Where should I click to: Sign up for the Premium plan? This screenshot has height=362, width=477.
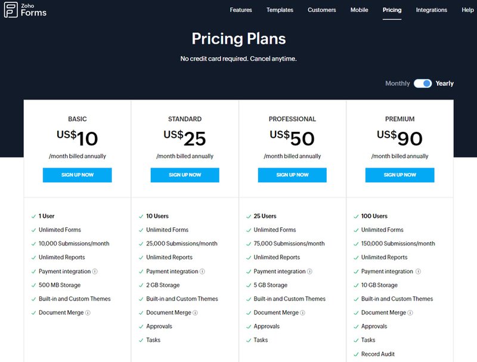coord(399,175)
